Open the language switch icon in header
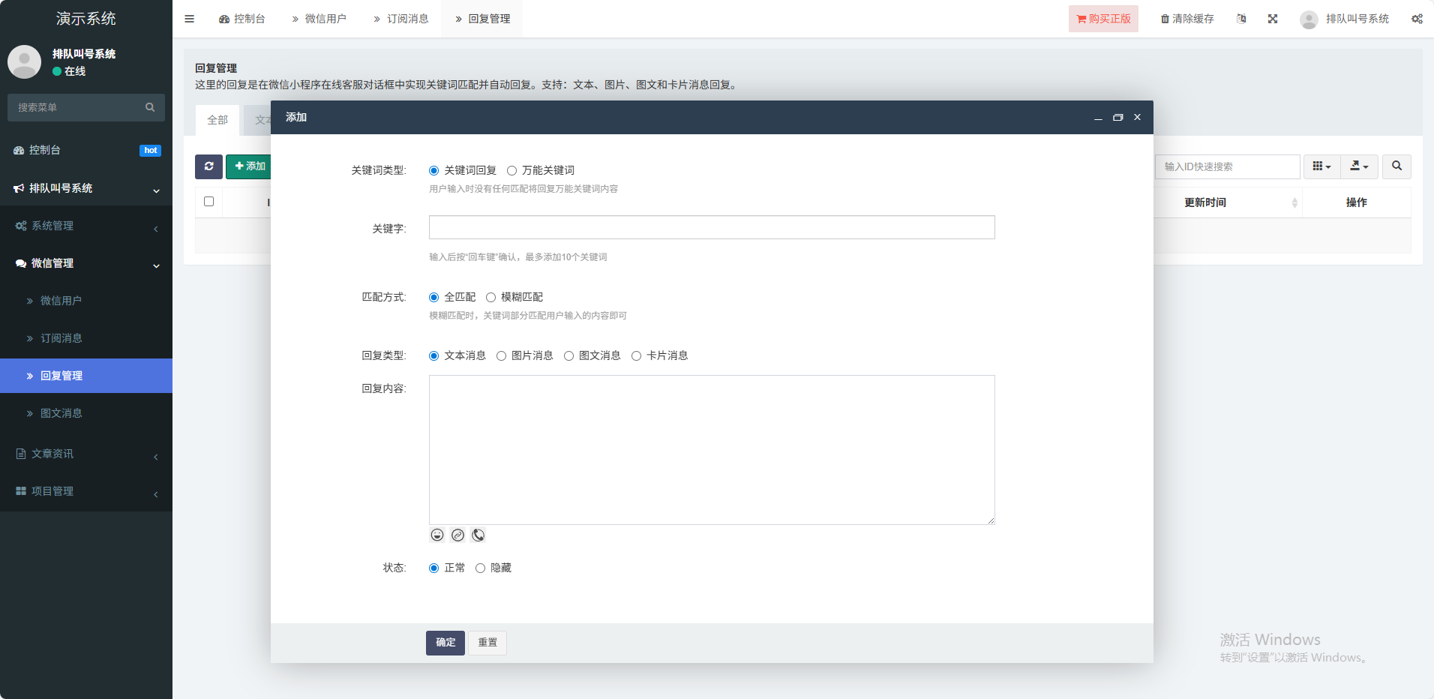The width and height of the screenshot is (1434, 699). pyautogui.click(x=1241, y=19)
